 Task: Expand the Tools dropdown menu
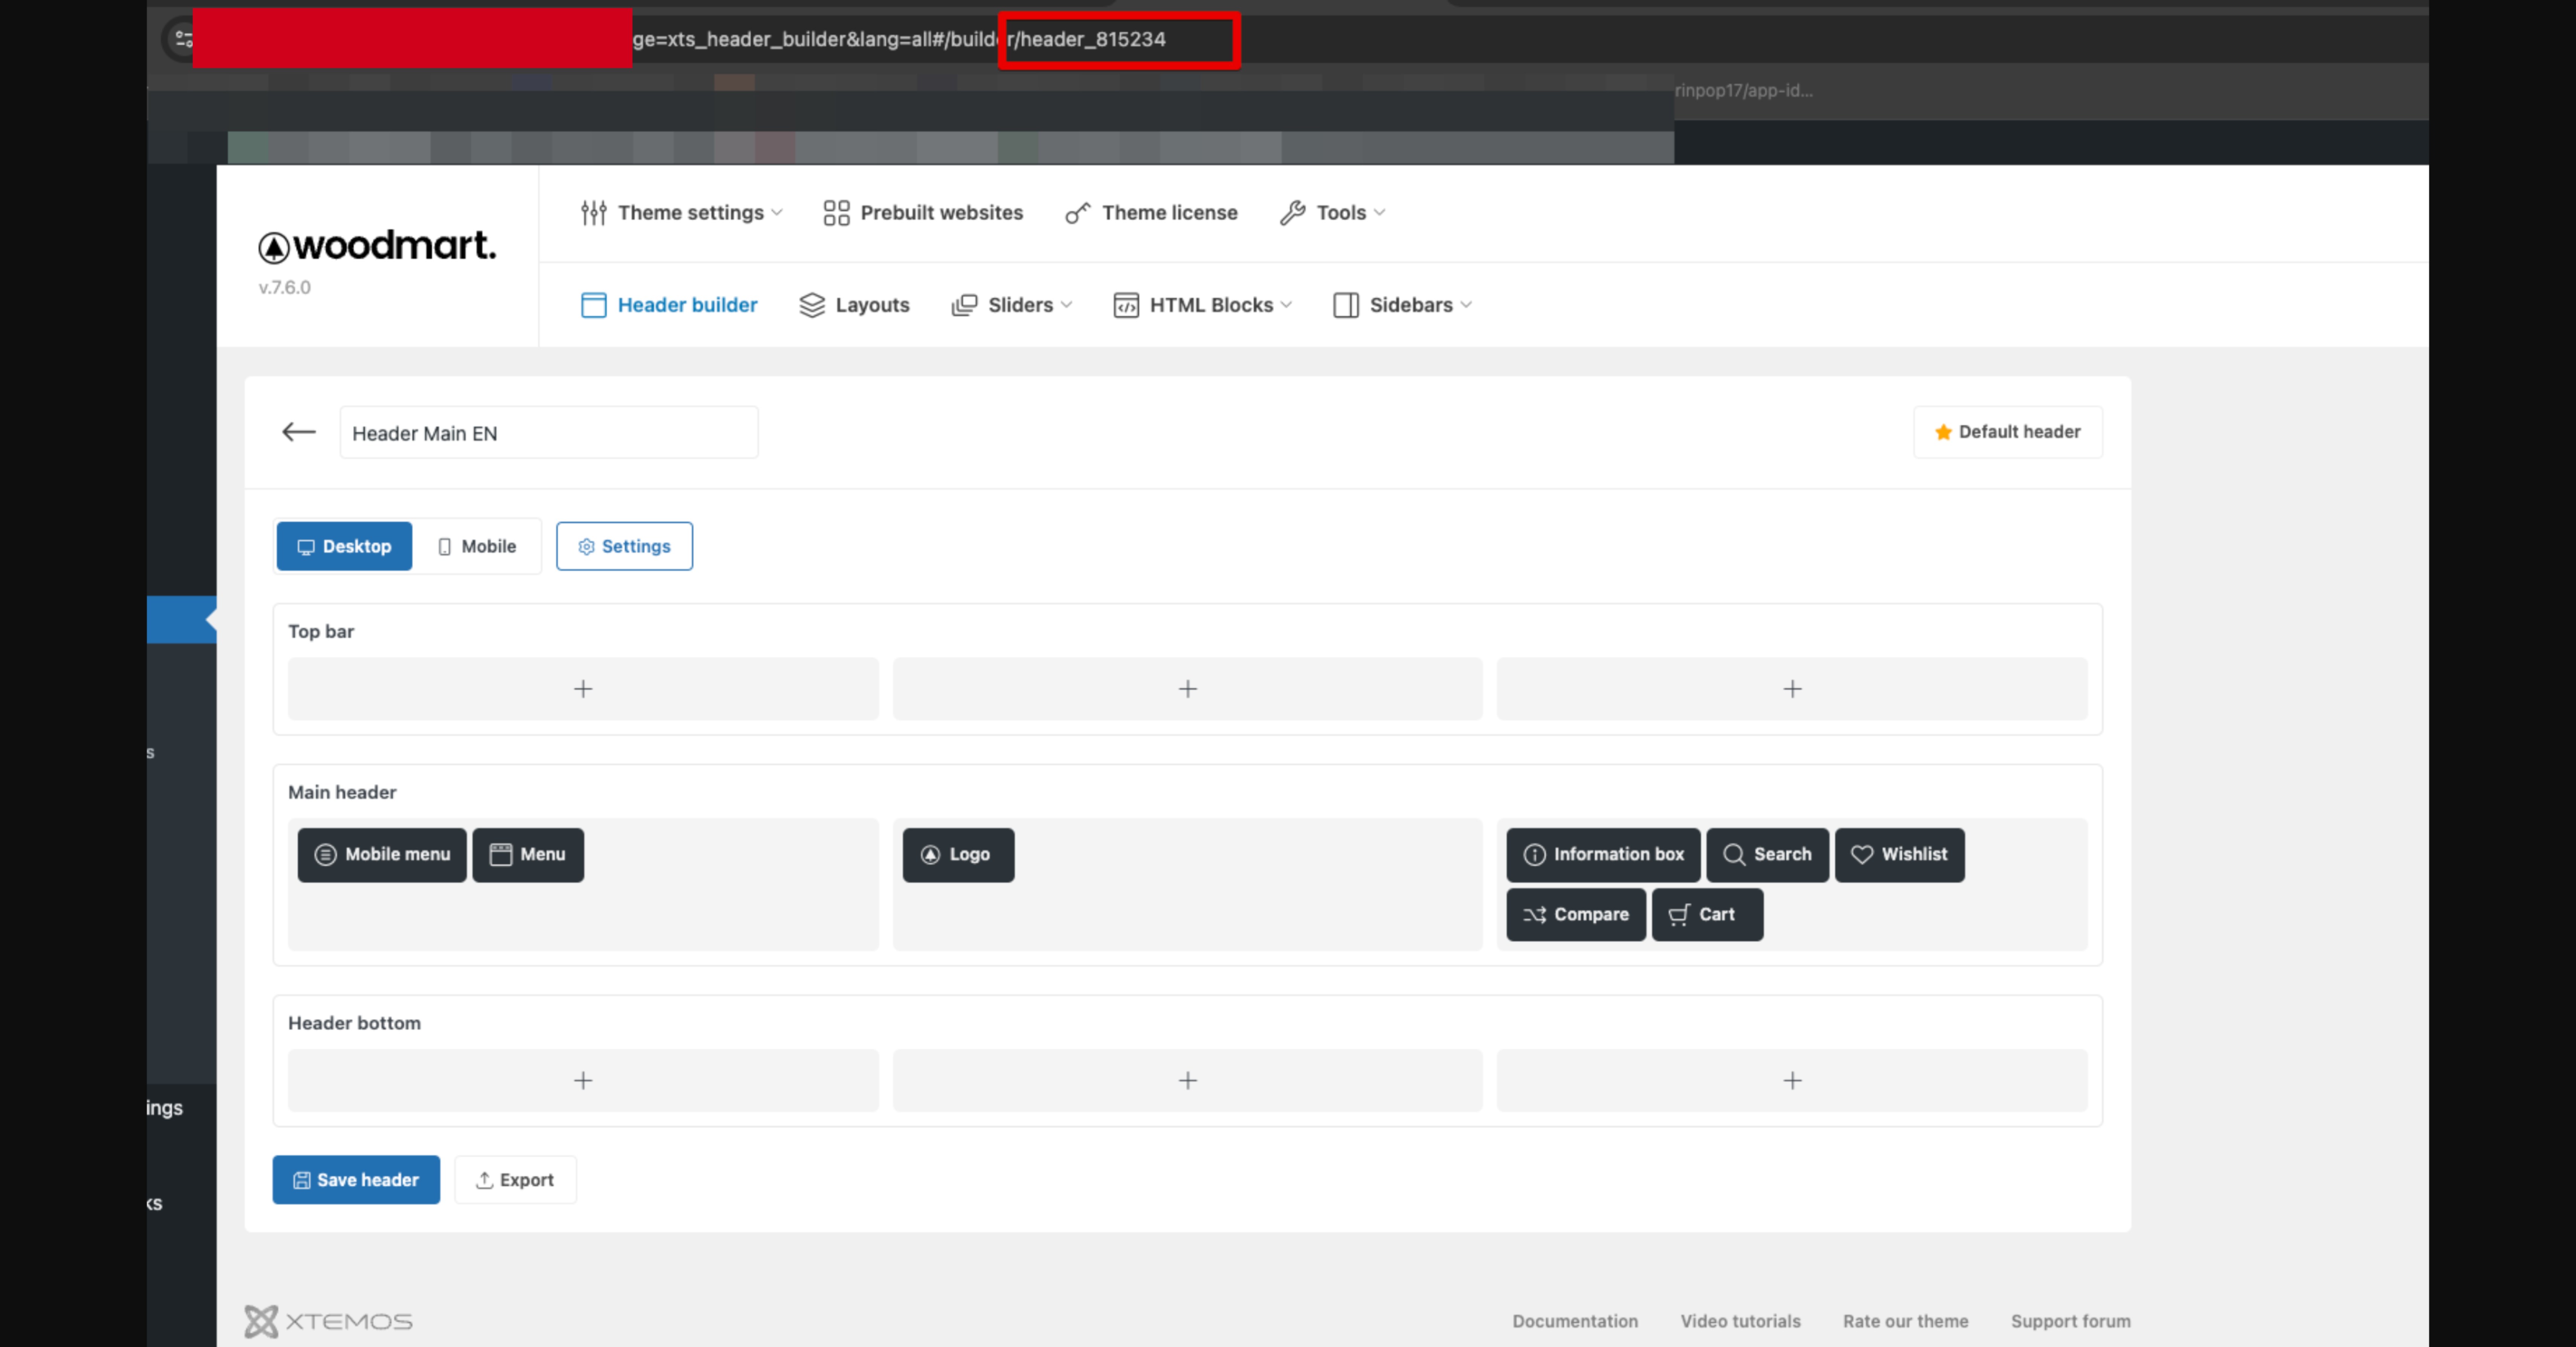click(1333, 213)
